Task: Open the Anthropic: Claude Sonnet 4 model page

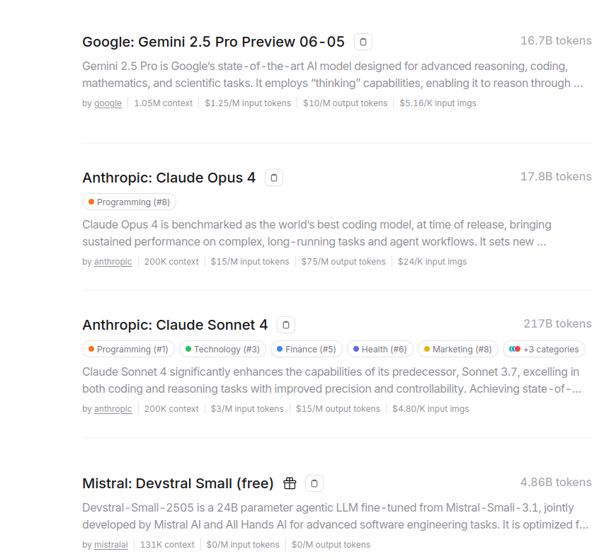Action: (x=175, y=325)
